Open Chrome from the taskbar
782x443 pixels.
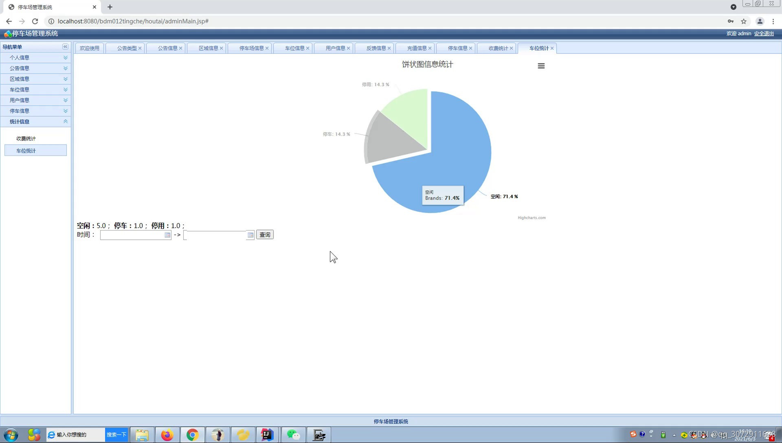(x=192, y=435)
